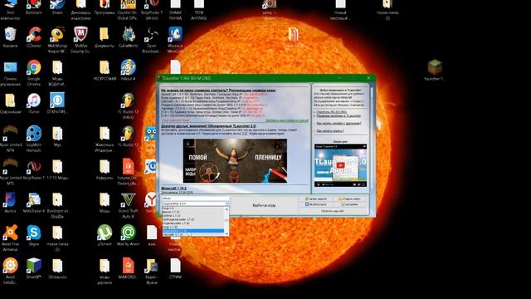Open the Minecraft block launcher icon

(435, 70)
